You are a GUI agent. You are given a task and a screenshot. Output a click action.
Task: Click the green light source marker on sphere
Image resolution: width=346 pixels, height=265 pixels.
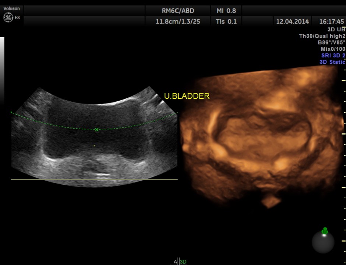[x=325, y=231]
